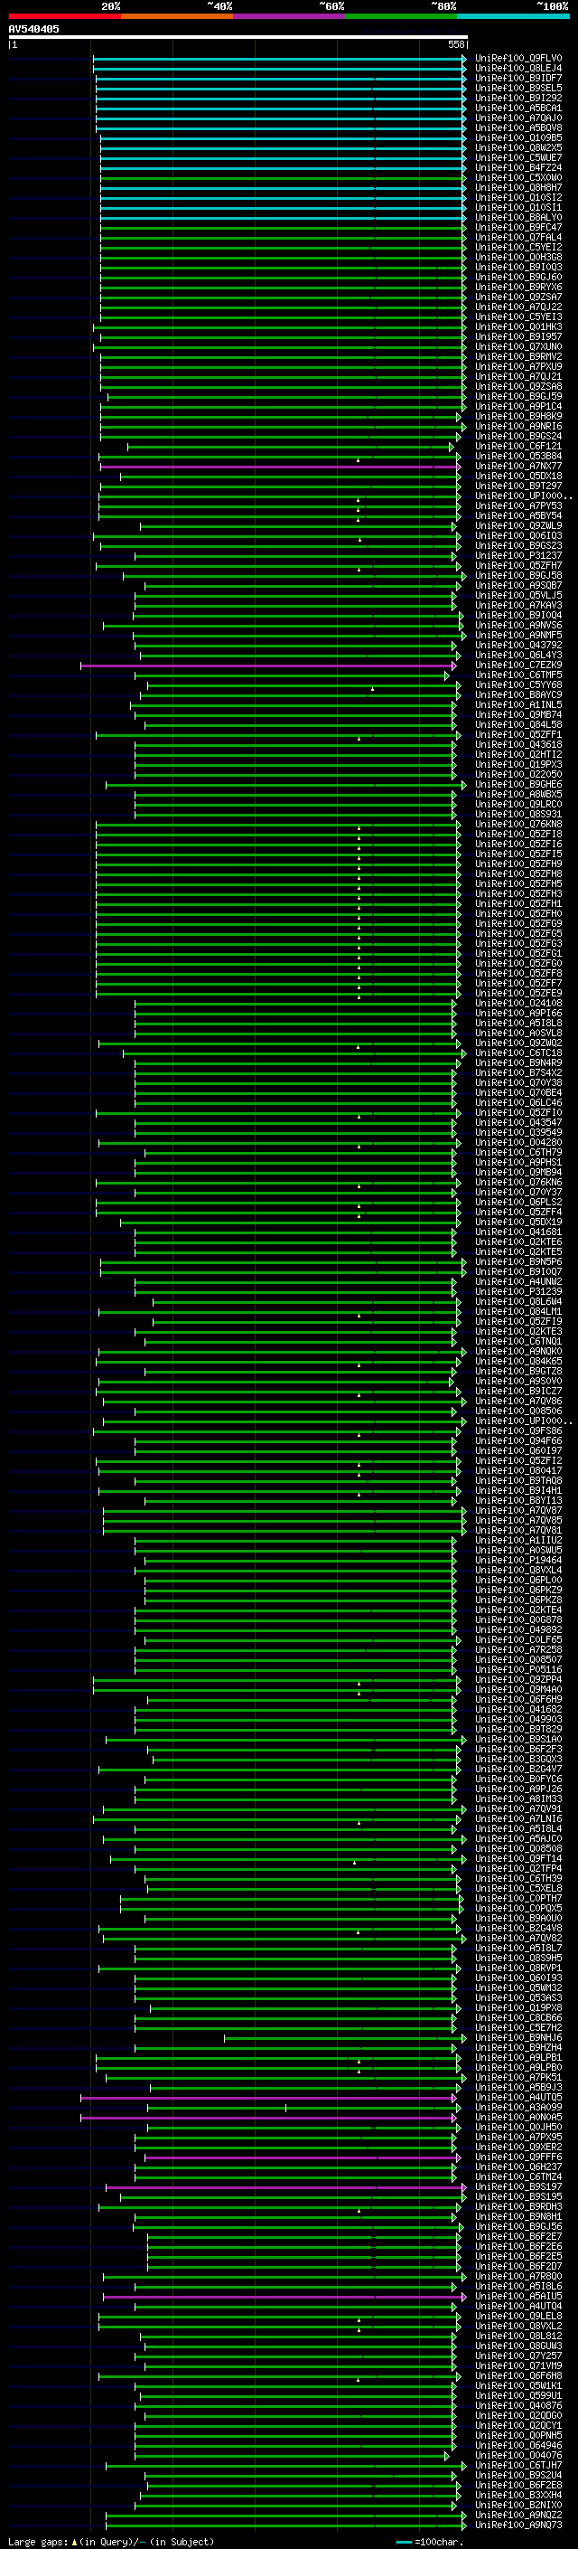Select the UniRef100_P05116 label
Screen dimensions: 578x2549
point(517,1669)
